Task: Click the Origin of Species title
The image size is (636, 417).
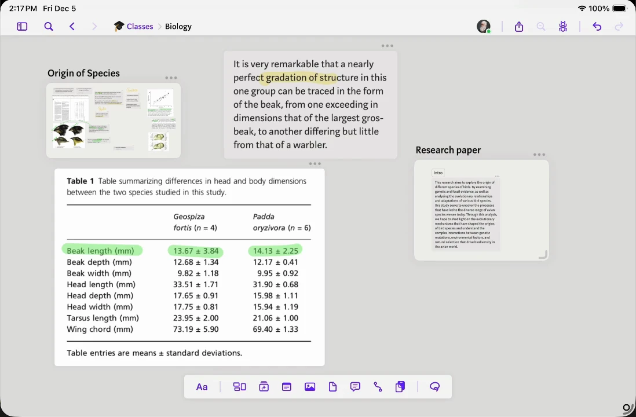Action: pyautogui.click(x=83, y=73)
